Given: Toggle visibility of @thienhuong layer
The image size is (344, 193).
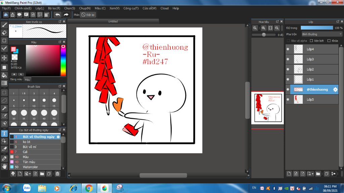Looking at the screenshot, I should (288, 90).
